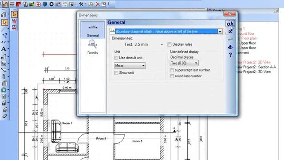
Task: Select the highlighted arrow selection tool in left toolbar
Action: pos(5,22)
